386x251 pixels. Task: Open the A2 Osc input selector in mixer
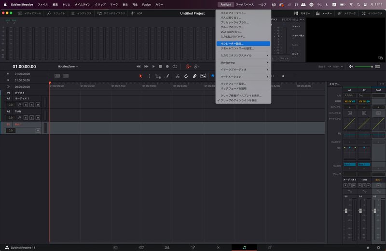point(364,95)
